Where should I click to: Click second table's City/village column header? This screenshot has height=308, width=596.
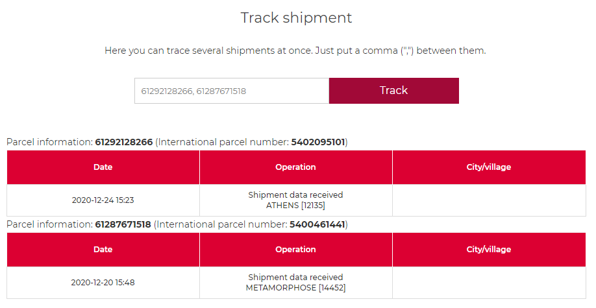tap(489, 250)
